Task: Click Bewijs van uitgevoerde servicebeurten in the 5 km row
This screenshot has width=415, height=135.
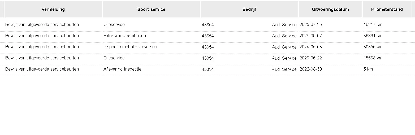Action: coord(42,69)
